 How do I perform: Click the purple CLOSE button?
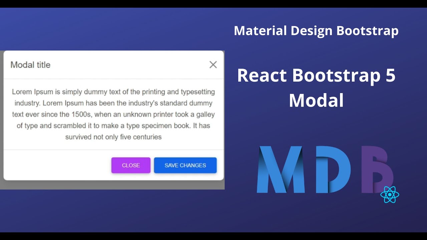(131, 165)
